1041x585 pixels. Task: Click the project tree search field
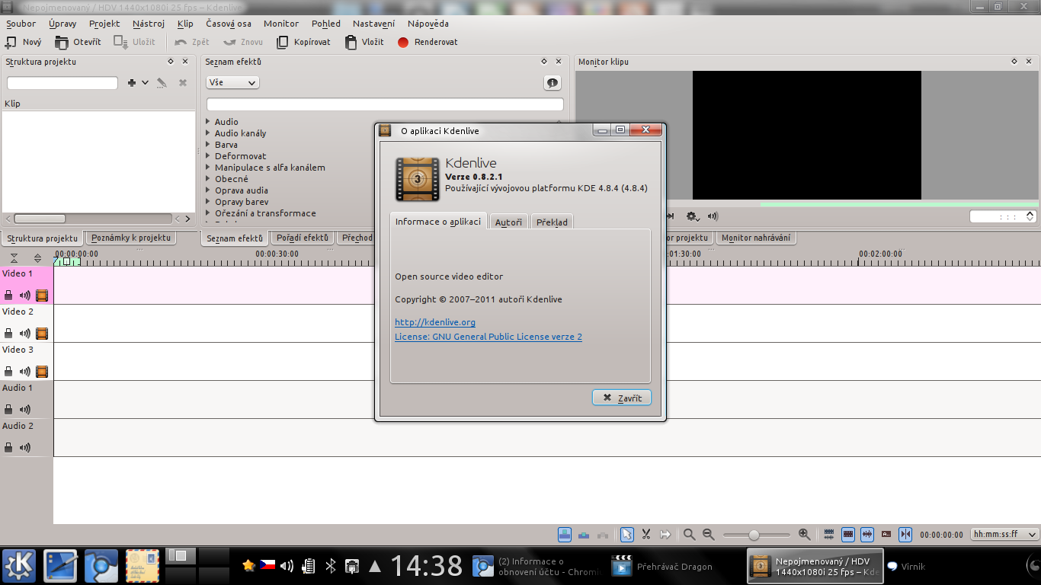coord(62,83)
